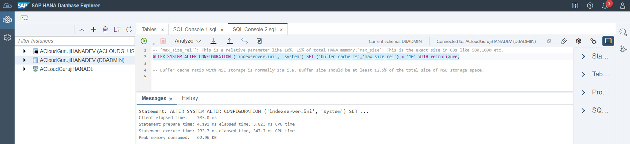This screenshot has width=630, height=144.
Task: Expand the ACloudGurujiHANADEV (DBADMIN) tree node
Action: point(24,60)
